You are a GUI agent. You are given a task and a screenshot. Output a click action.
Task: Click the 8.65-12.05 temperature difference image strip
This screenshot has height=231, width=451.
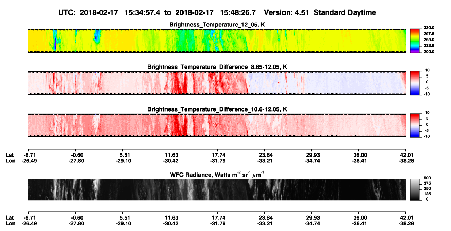pyautogui.click(x=217, y=83)
